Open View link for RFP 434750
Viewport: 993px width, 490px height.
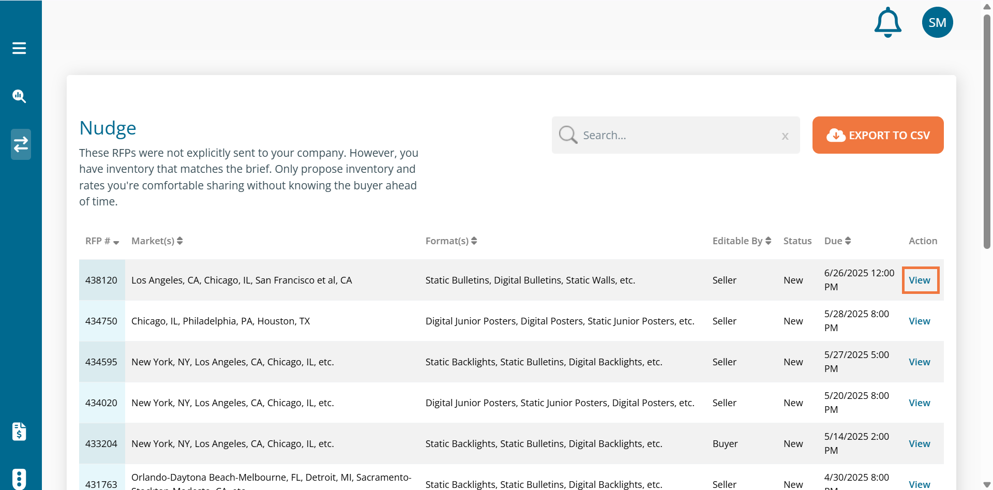pos(920,321)
